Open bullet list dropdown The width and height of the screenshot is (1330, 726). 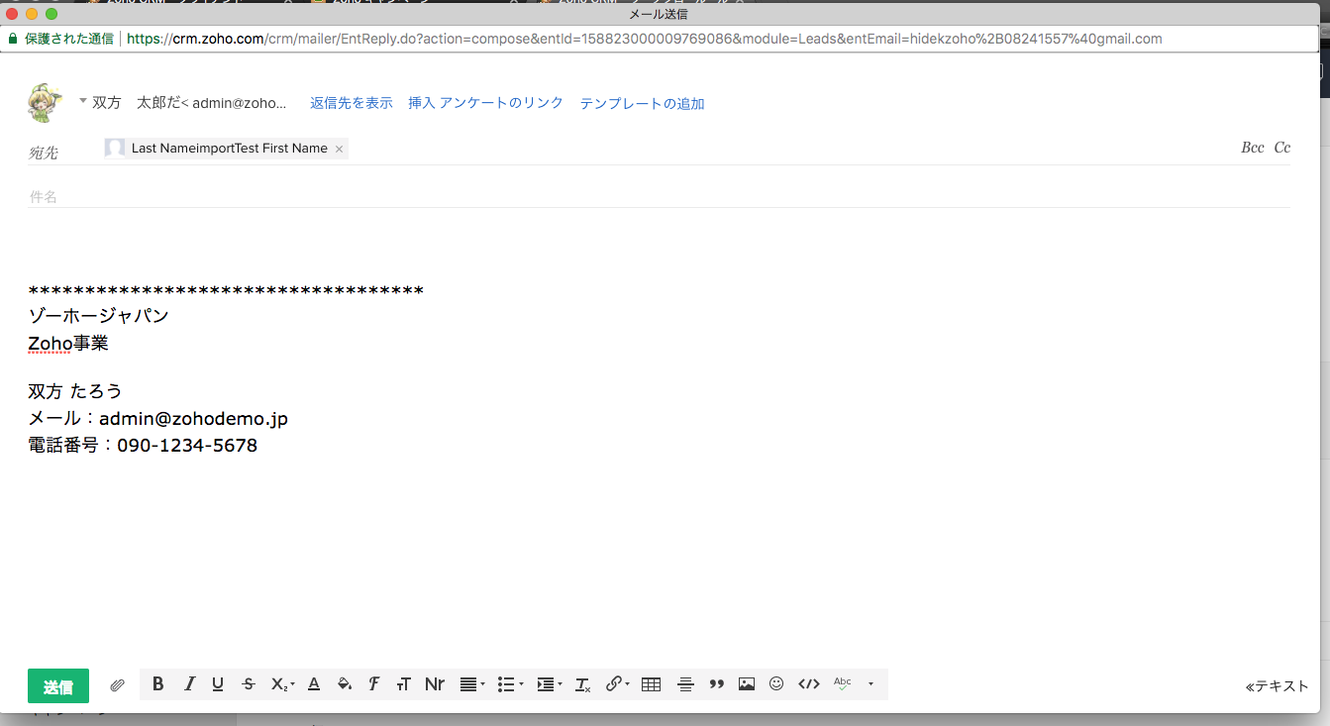pos(510,684)
